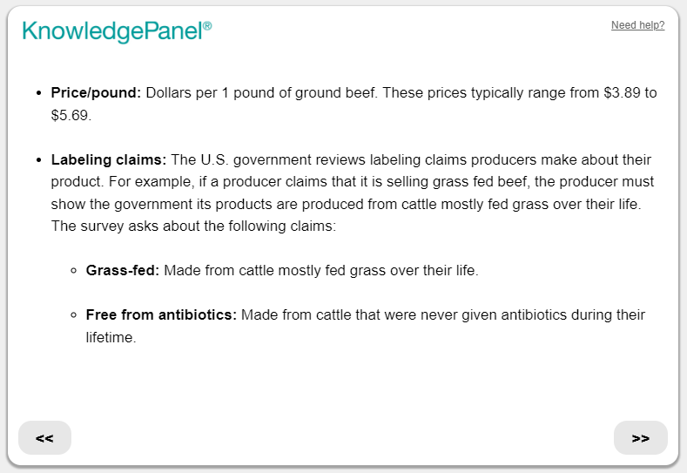Click the bold Price/pound label

96,92
